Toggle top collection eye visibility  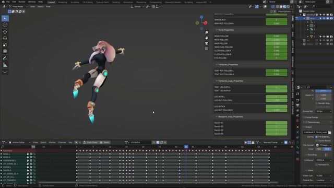coord(324,15)
